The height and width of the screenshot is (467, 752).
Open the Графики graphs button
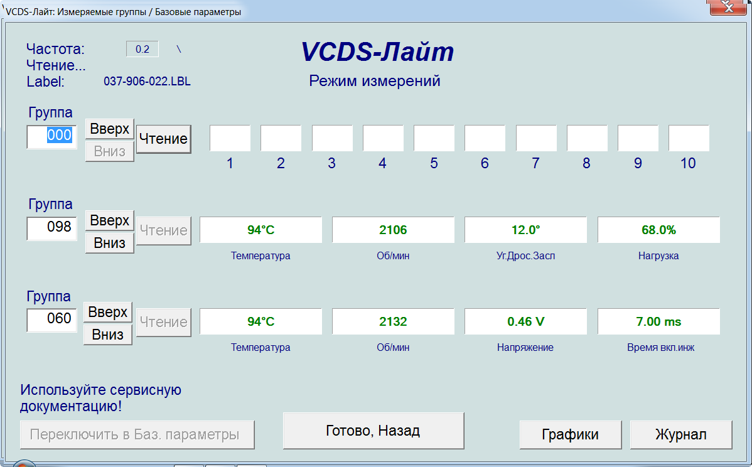(570, 434)
